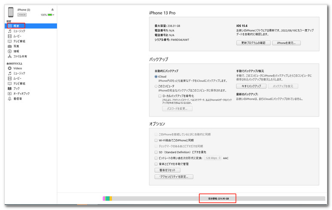
Task: Click 警告をリセット button
Action: [168, 170]
